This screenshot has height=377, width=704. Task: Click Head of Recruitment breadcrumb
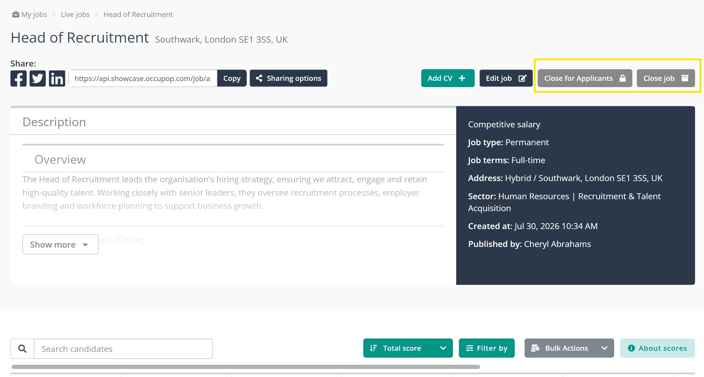138,14
